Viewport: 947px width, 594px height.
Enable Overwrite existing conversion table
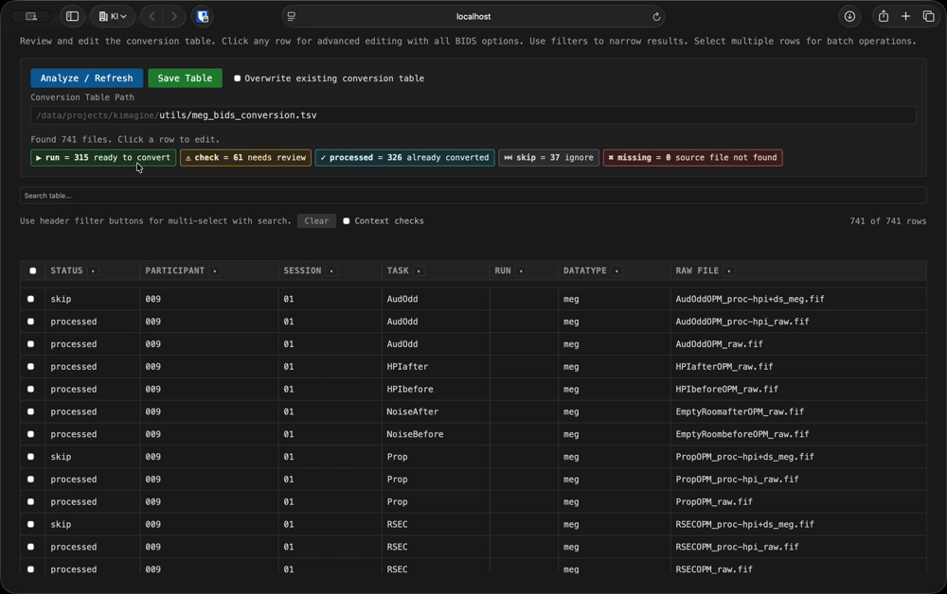[x=238, y=79]
